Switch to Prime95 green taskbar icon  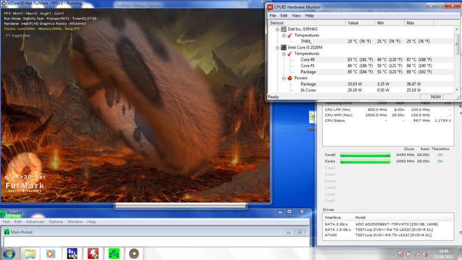click(x=114, y=254)
